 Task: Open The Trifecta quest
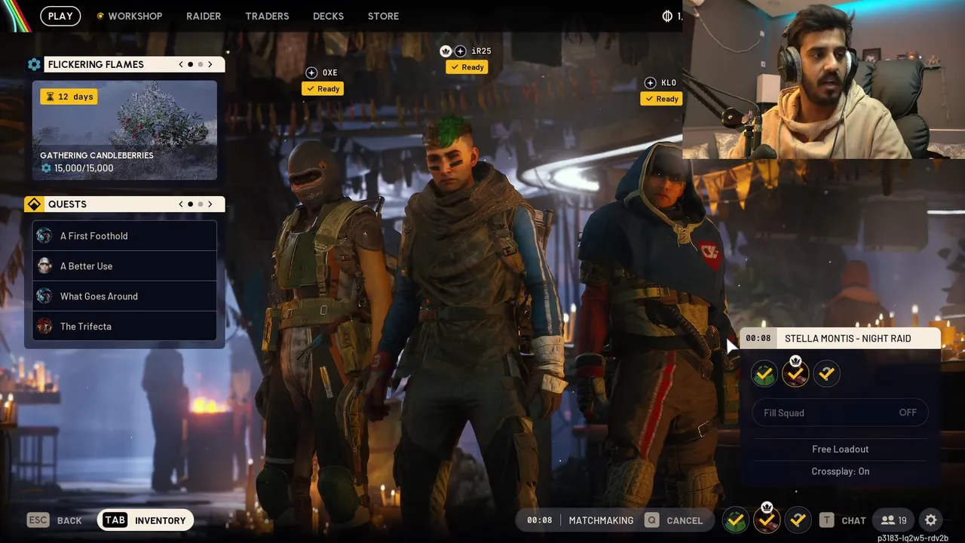(x=124, y=327)
